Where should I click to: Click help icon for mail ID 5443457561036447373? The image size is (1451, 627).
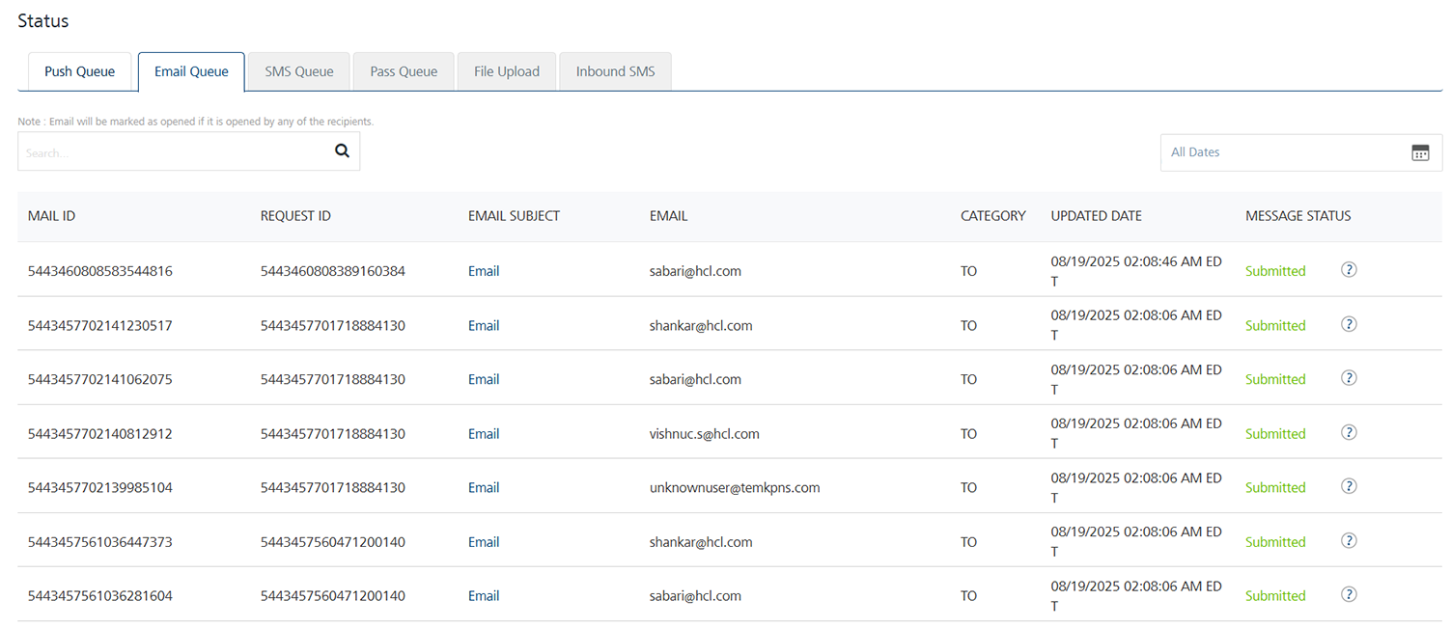point(1349,540)
